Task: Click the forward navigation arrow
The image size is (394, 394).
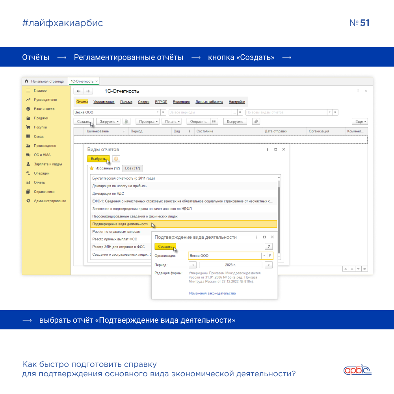Action: point(88,91)
